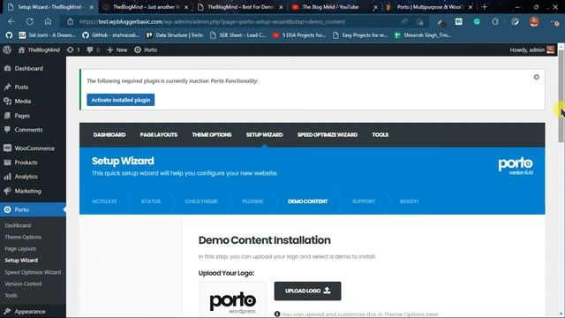
Task: Go to the SUPPORT wizard step
Action: coord(364,201)
